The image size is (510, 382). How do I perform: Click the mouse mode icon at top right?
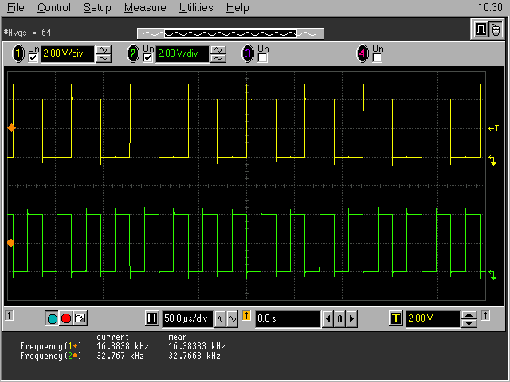tap(496, 30)
